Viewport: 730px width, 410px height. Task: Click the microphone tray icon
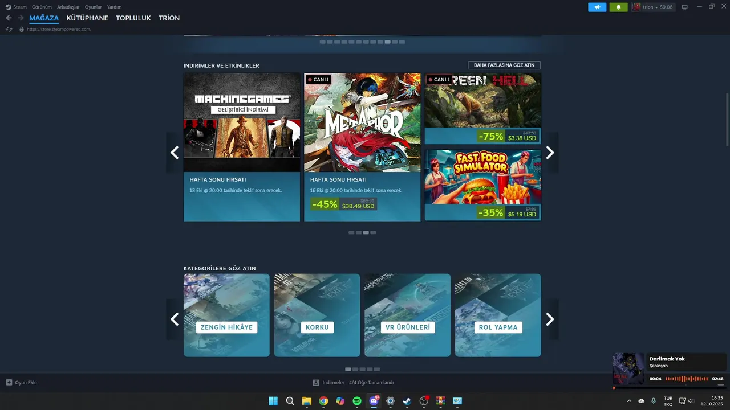pos(654,401)
